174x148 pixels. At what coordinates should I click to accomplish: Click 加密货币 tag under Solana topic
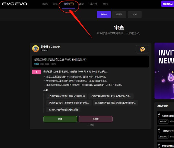[x=163, y=122]
